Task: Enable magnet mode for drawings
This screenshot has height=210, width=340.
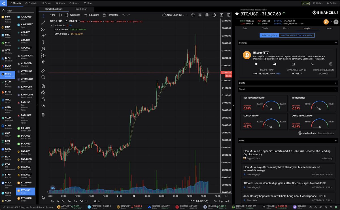Action: [43, 86]
